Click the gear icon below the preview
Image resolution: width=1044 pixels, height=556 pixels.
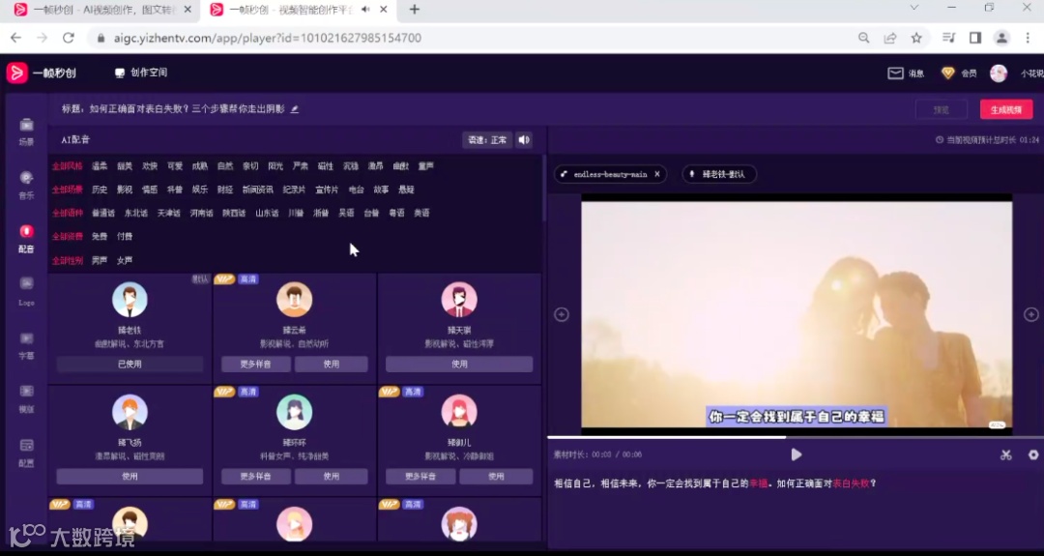coord(1033,454)
